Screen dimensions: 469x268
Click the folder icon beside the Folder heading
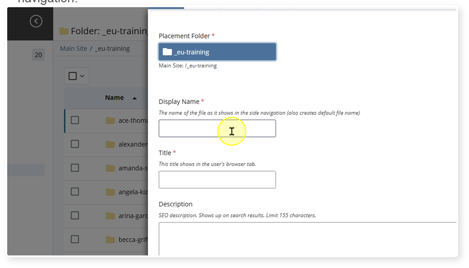point(64,31)
